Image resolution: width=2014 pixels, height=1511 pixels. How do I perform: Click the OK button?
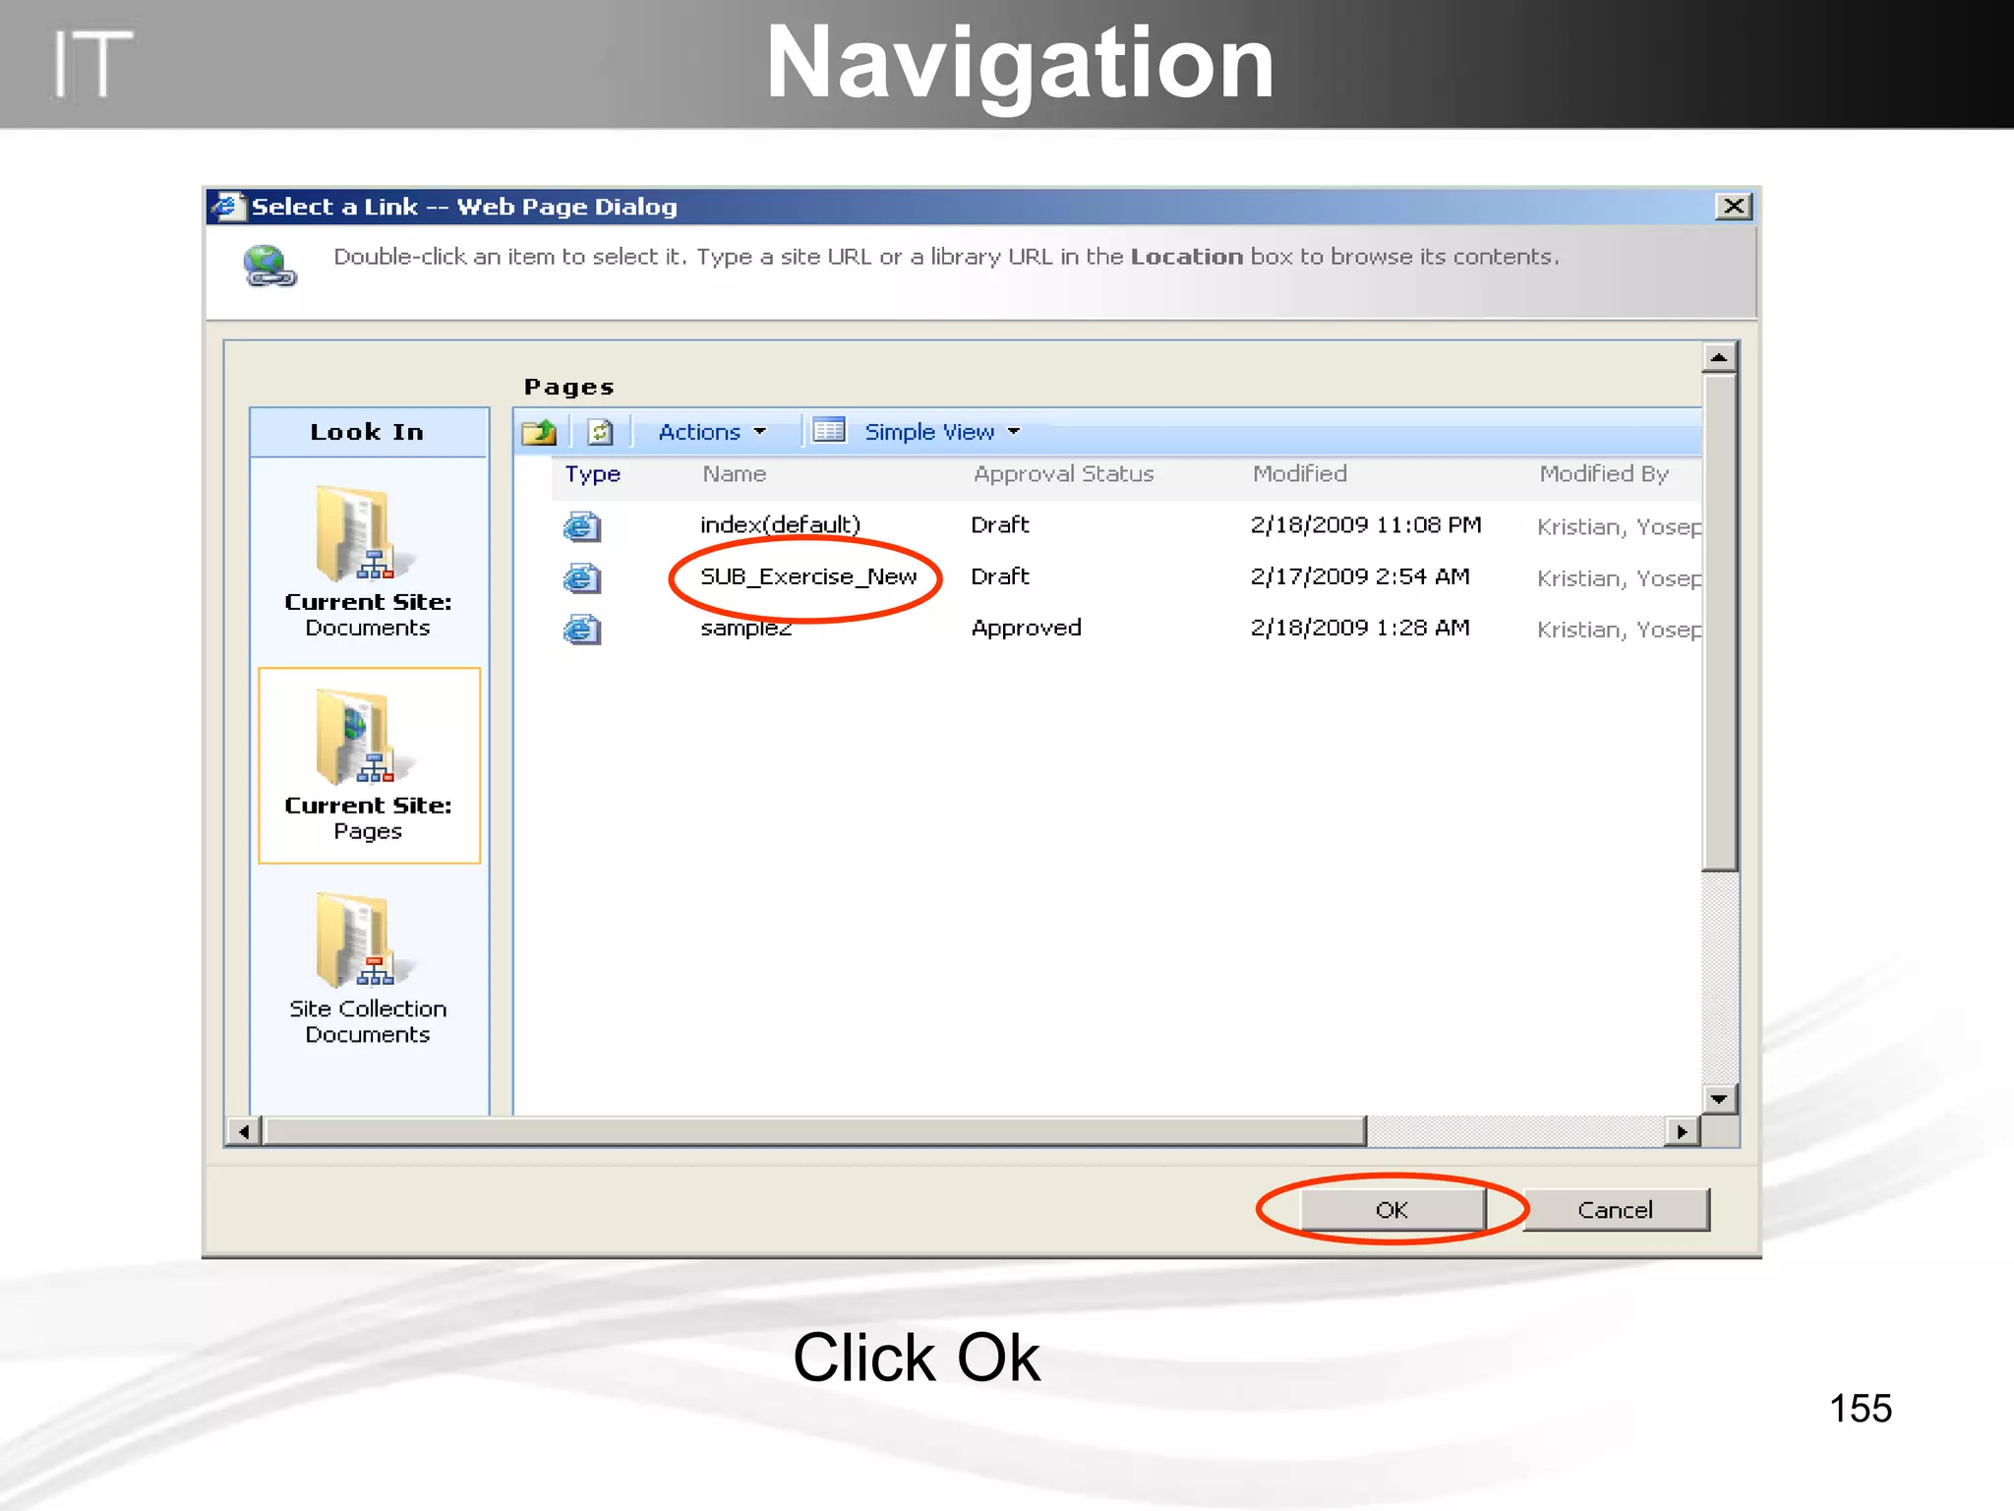click(1392, 1209)
